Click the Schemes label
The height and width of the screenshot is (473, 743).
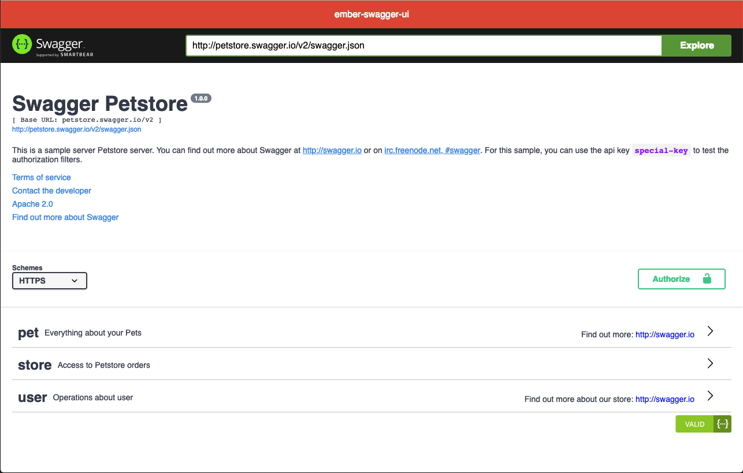pos(27,268)
